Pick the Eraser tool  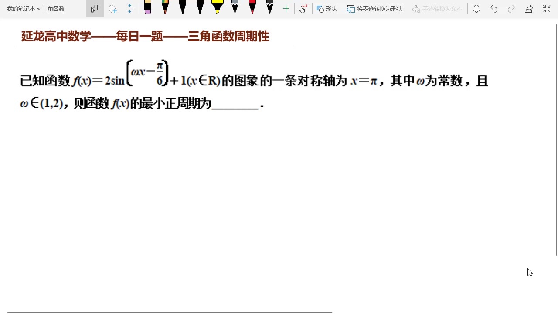click(148, 7)
